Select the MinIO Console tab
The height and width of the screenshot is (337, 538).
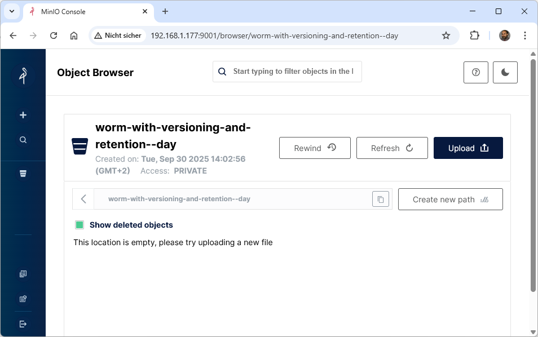coord(85,11)
